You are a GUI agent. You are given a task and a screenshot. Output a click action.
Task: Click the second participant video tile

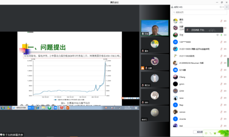(155, 45)
